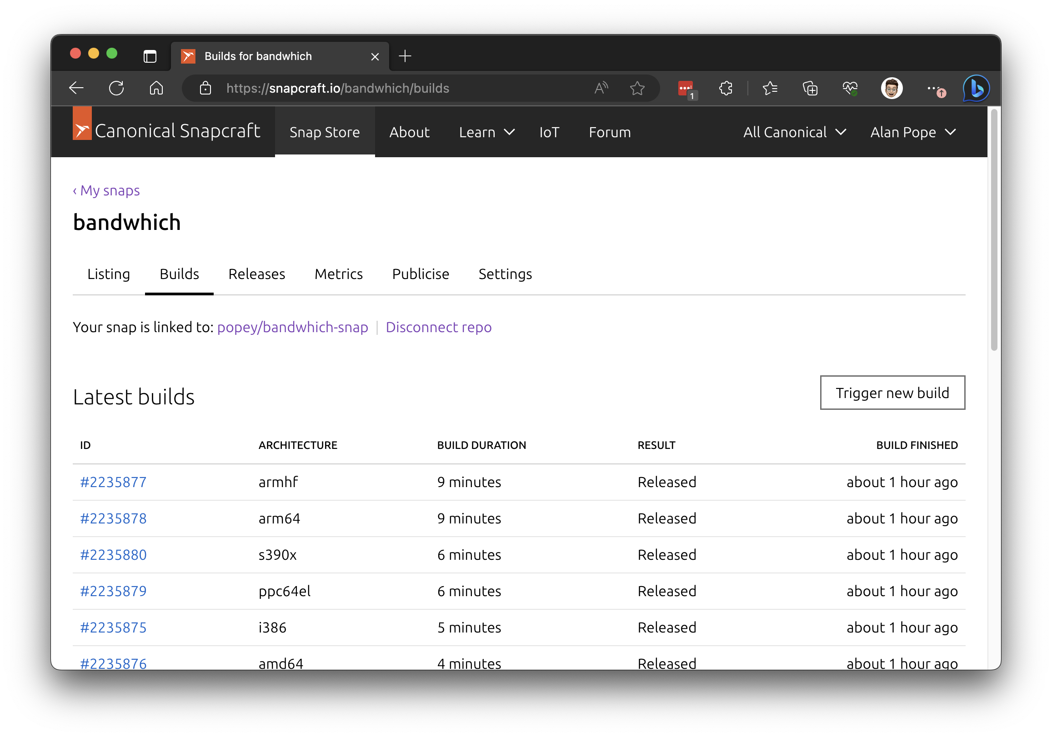
Task: Click the BUILD FINISHED column header
Action: (x=917, y=445)
